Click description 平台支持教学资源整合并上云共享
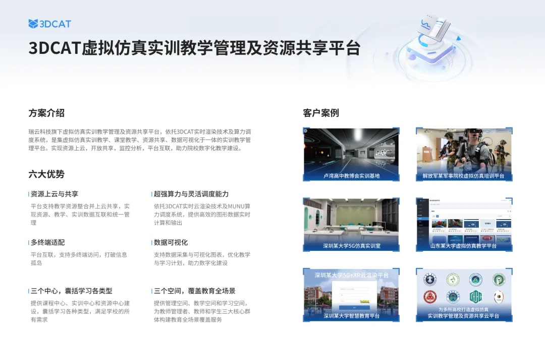Screen dimensions: 545x343 [80, 215]
